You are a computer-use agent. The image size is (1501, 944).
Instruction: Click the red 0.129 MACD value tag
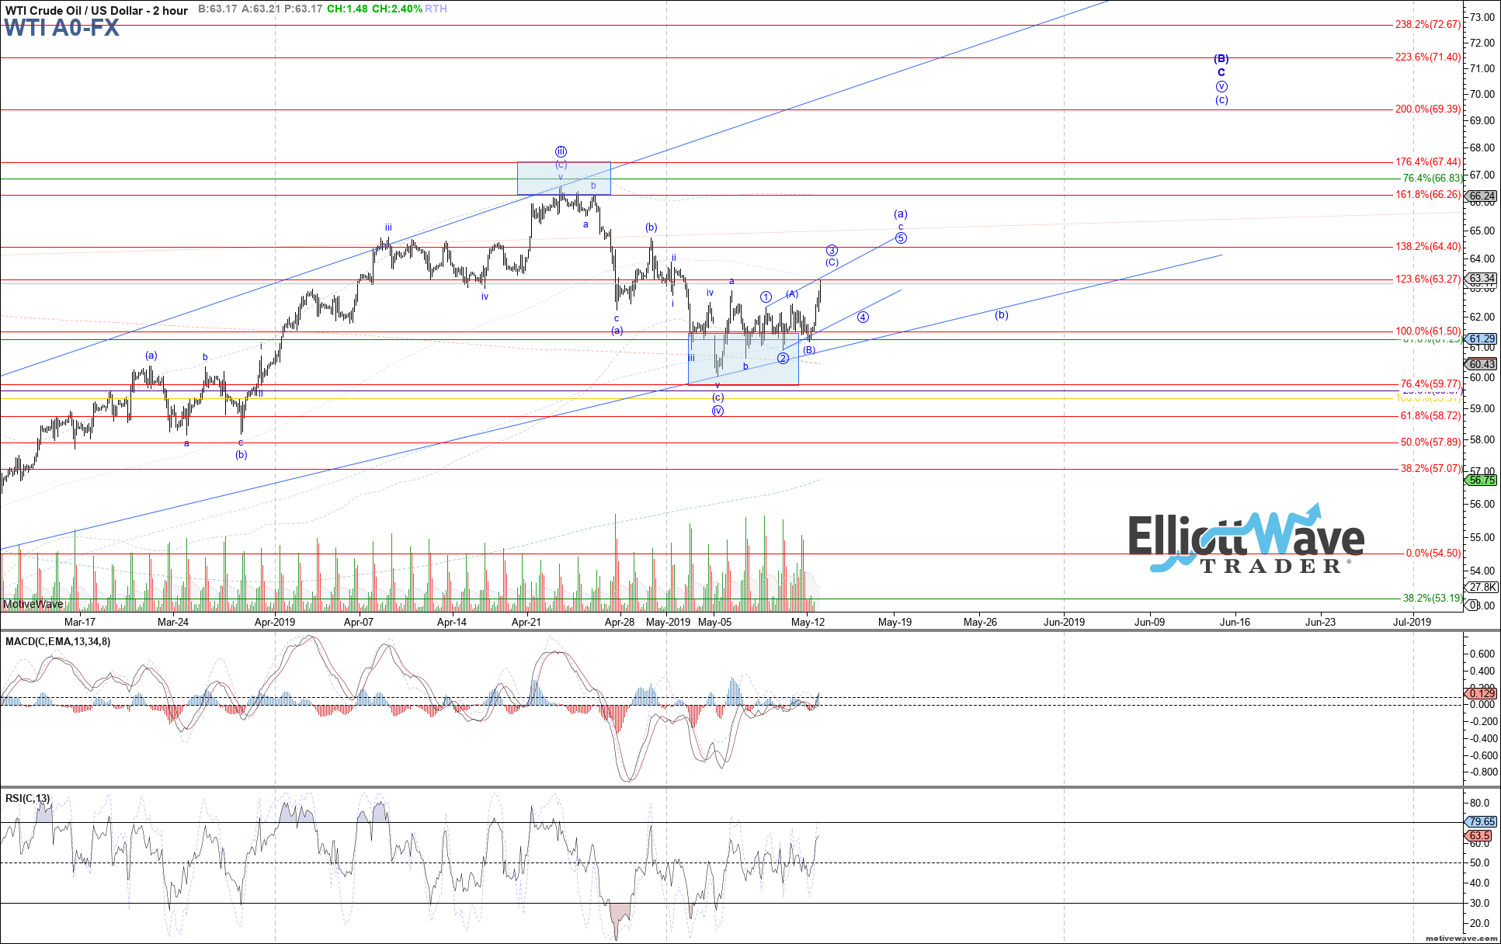pos(1482,693)
